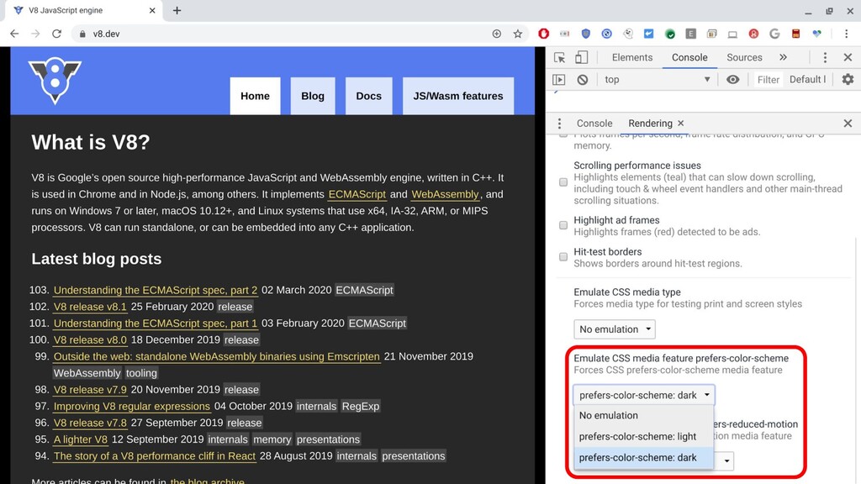Clear the console
The width and height of the screenshot is (861, 484).
coord(583,80)
